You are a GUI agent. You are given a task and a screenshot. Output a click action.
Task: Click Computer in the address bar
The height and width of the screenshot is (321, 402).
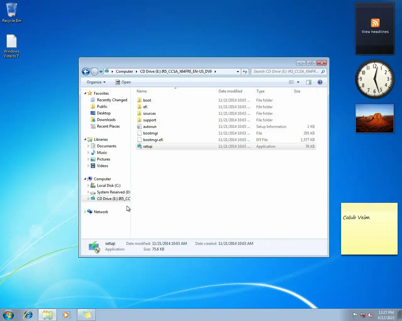(124, 71)
